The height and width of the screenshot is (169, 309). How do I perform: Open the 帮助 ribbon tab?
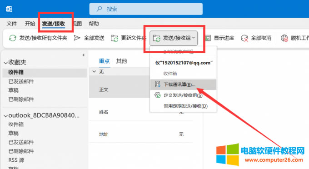[x=94, y=24]
